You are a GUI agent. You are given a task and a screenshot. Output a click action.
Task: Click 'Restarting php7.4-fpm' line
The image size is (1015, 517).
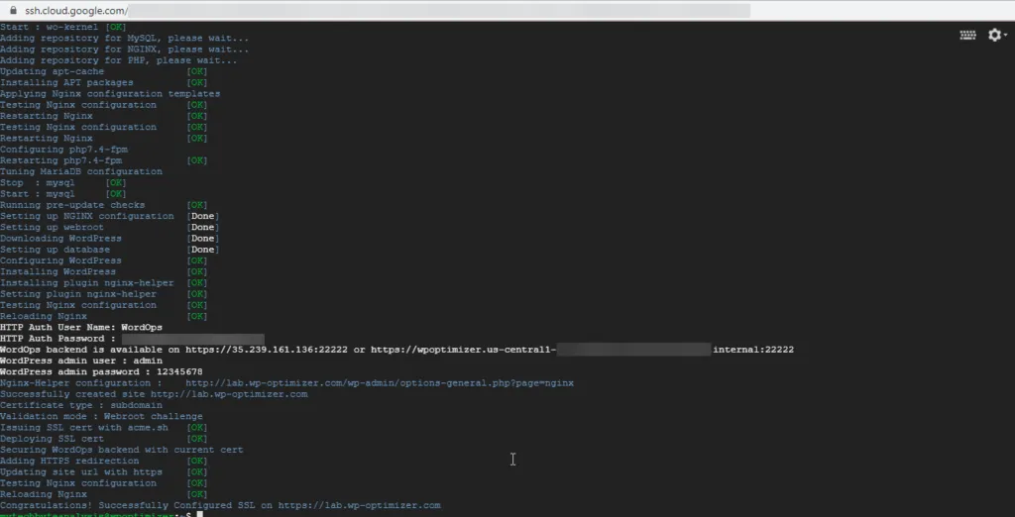(103, 160)
